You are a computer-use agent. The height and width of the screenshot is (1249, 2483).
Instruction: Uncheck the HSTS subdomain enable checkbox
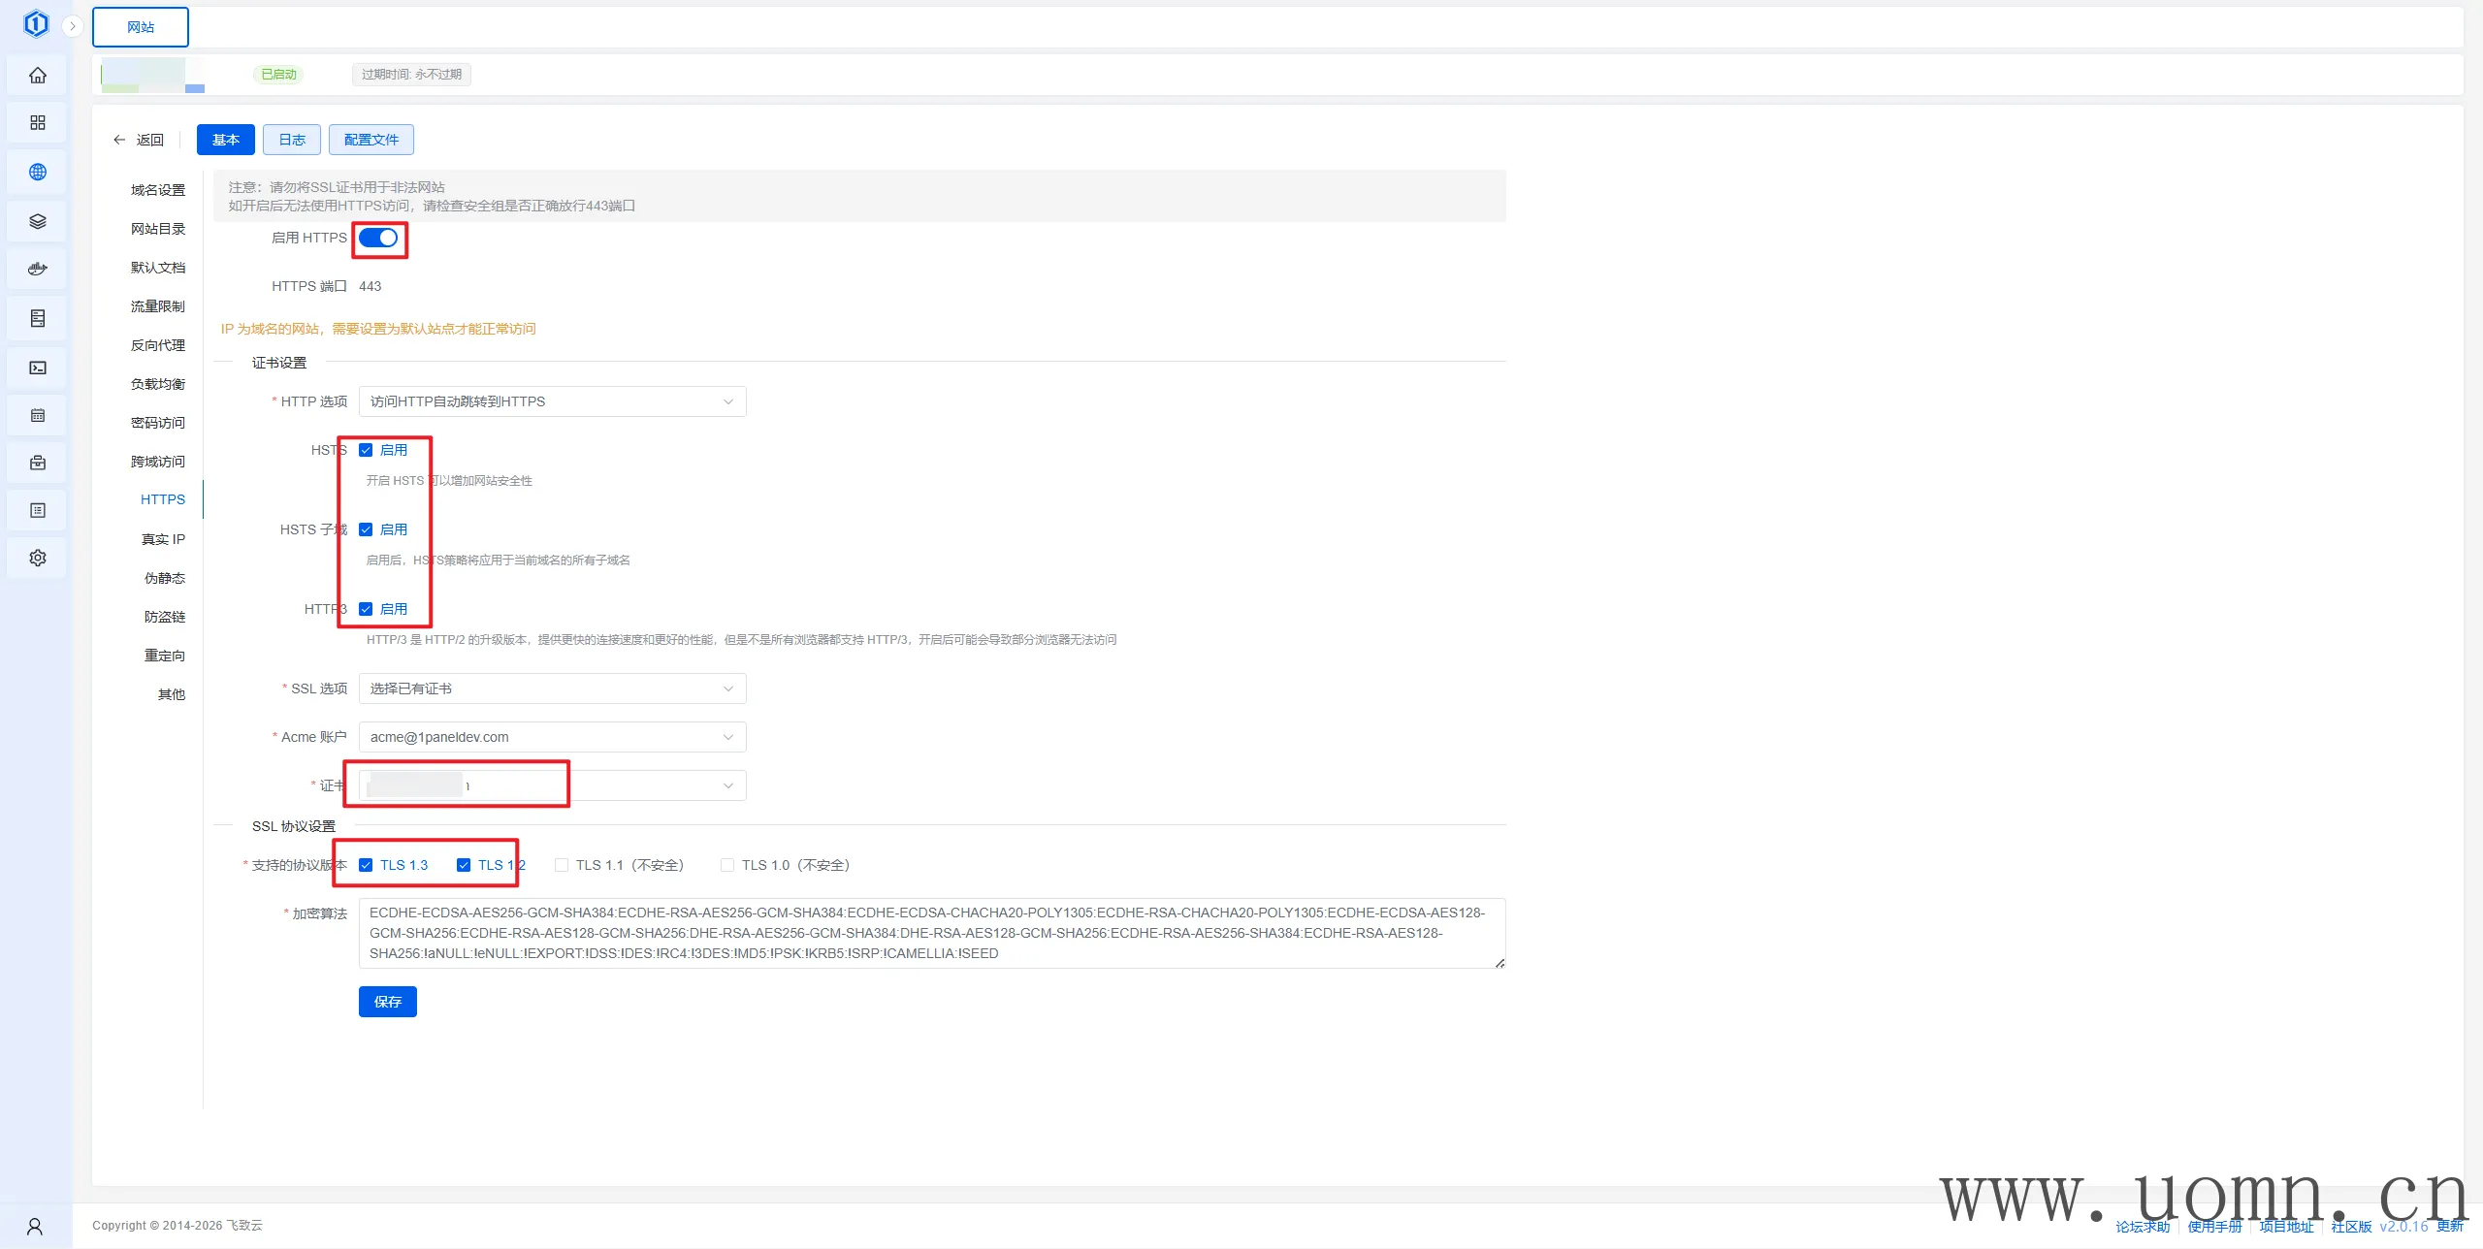(366, 529)
